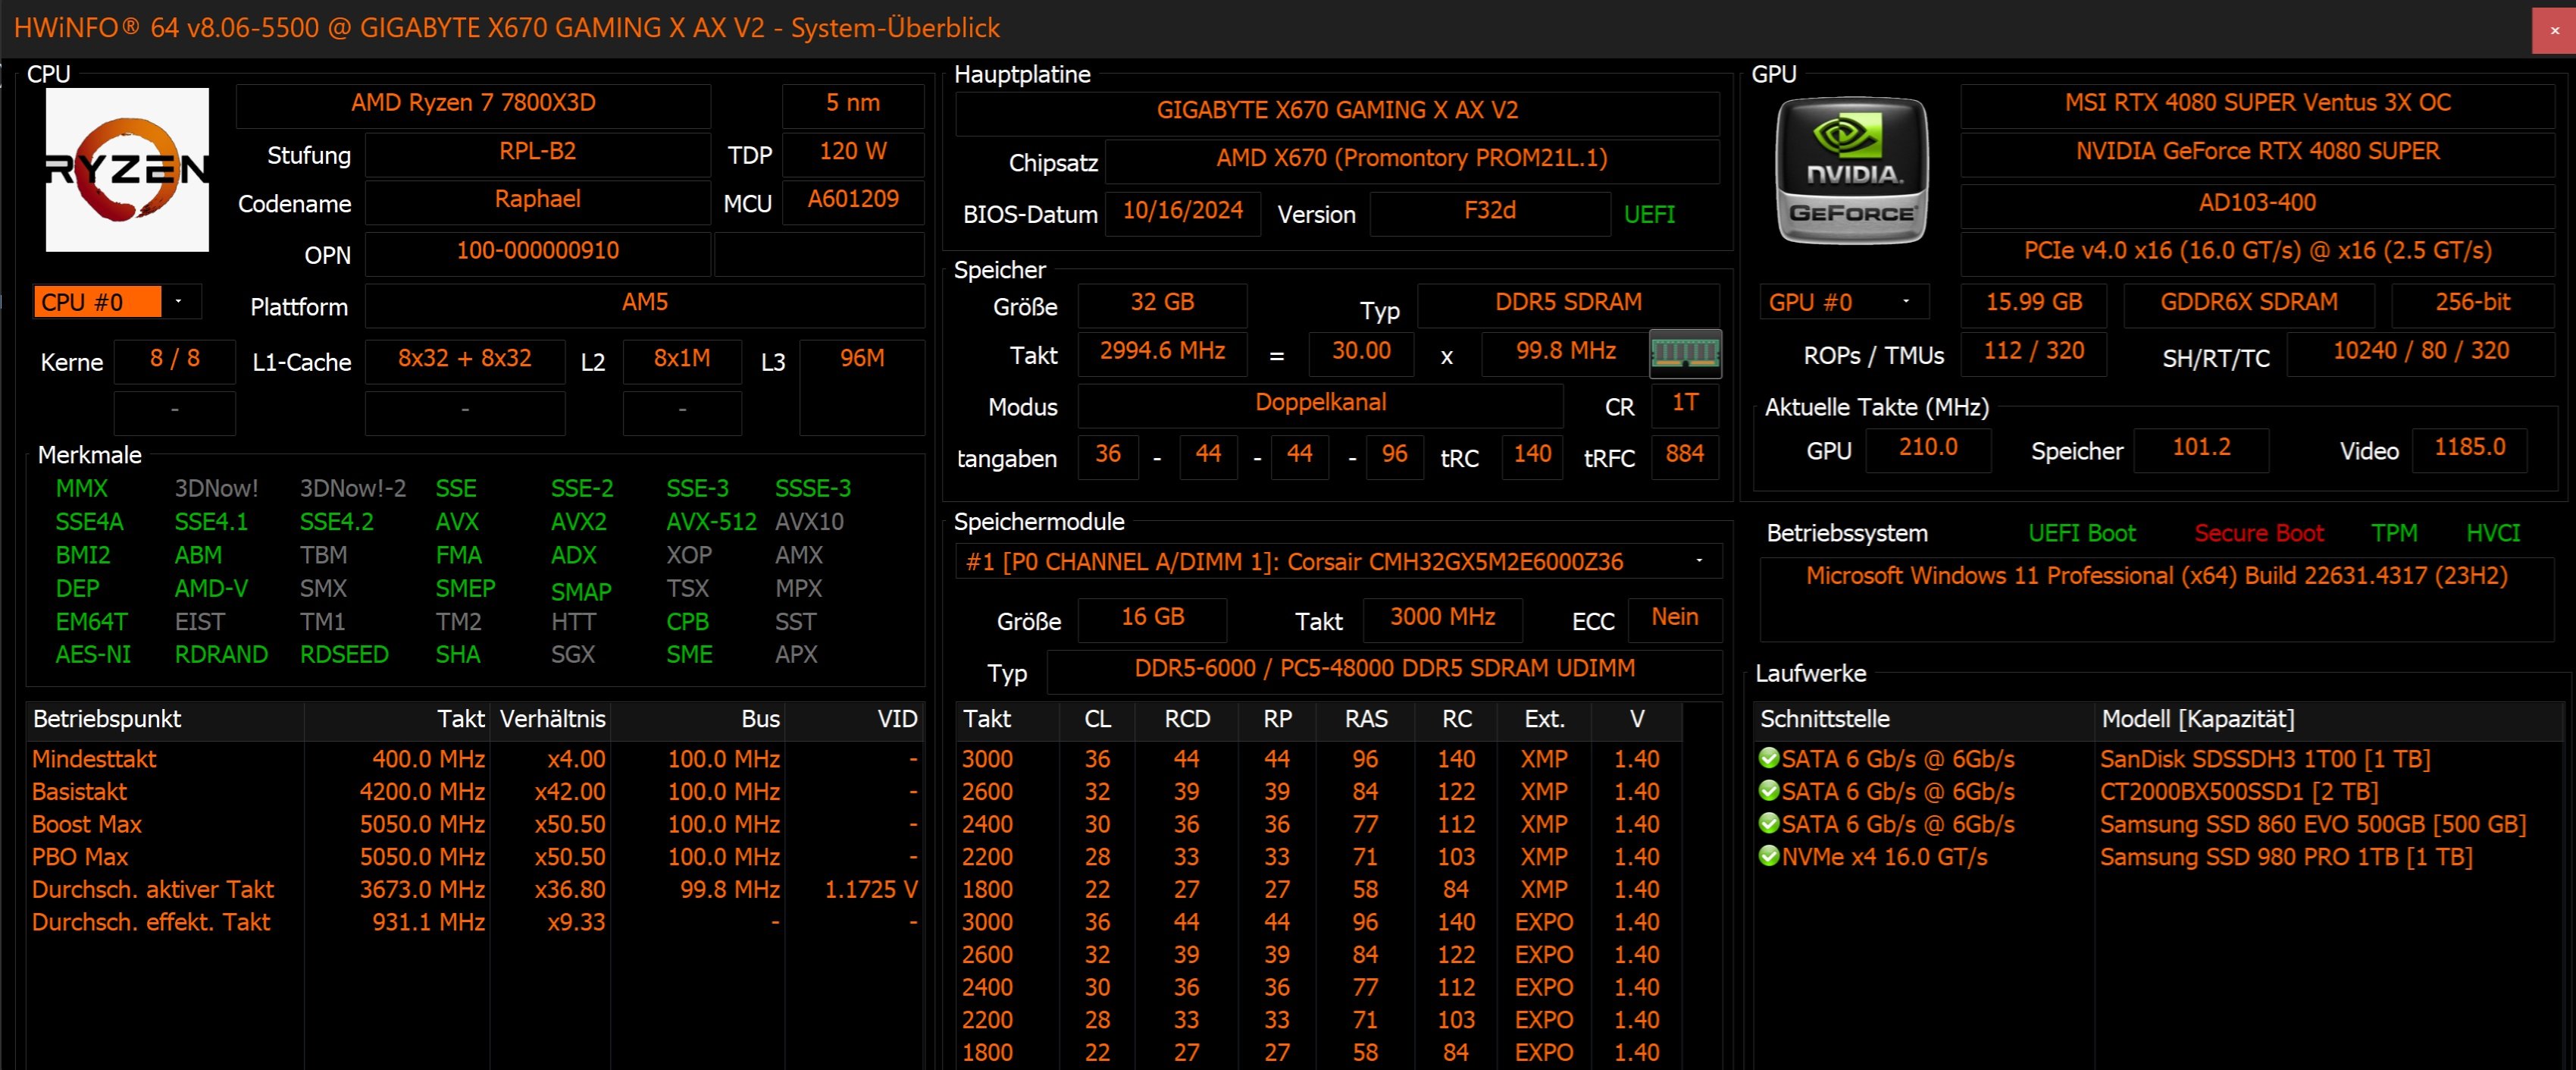
Task: Select Samsung SSD 980 PRO 1TB entry
Action: coord(2285,857)
